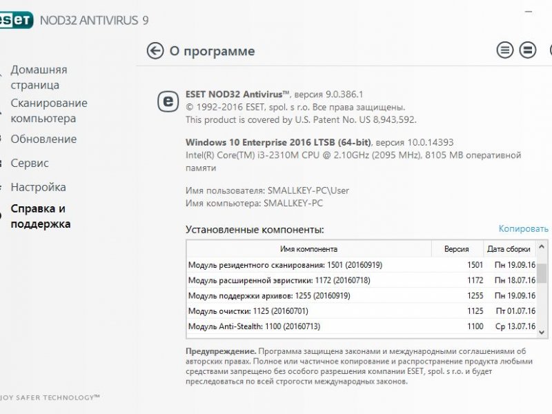Click version cell 1125 in the Версия column

(475, 311)
